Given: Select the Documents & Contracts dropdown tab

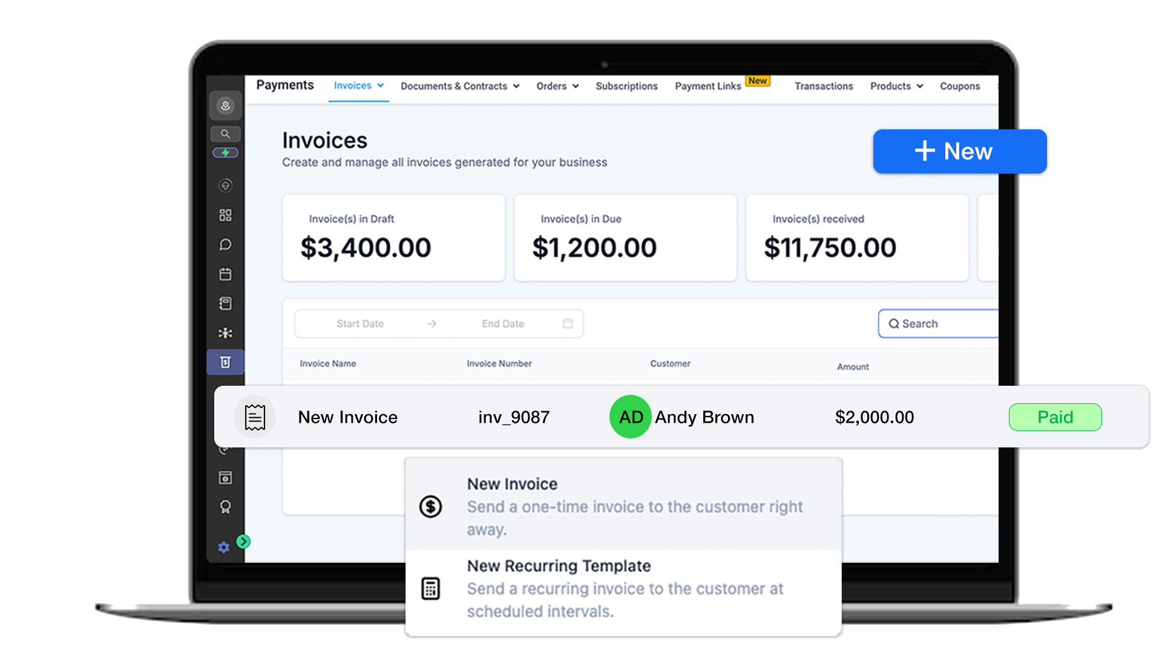Looking at the screenshot, I should coord(459,85).
